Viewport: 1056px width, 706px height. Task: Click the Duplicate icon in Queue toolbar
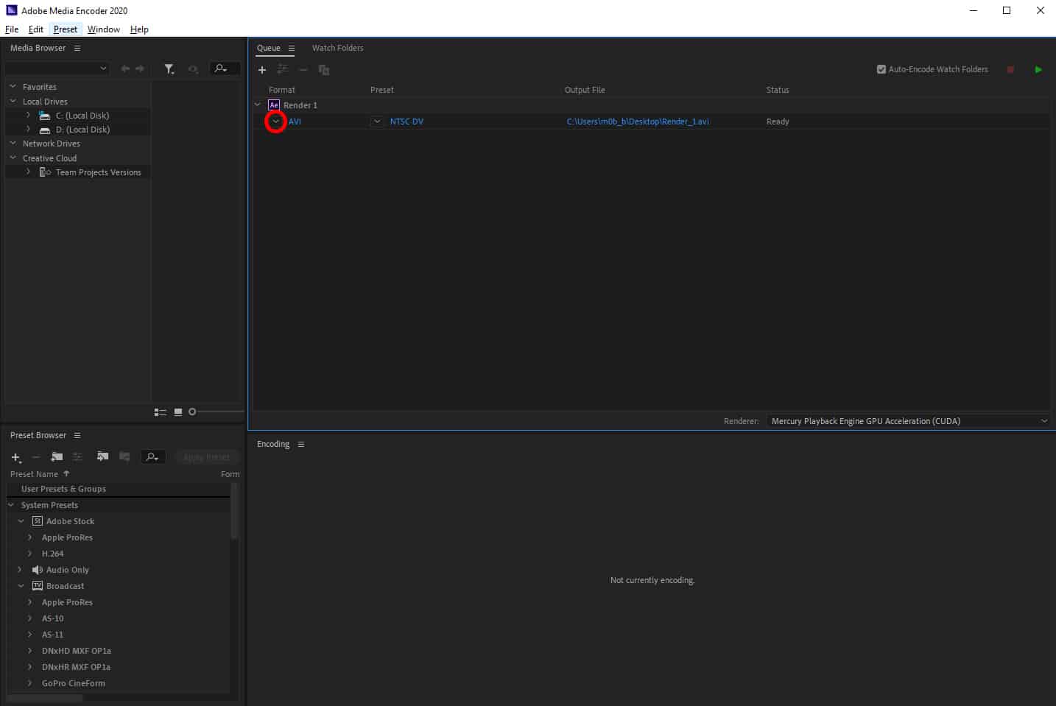coord(324,69)
